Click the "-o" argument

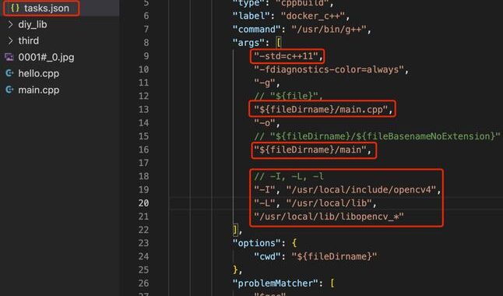click(x=264, y=122)
